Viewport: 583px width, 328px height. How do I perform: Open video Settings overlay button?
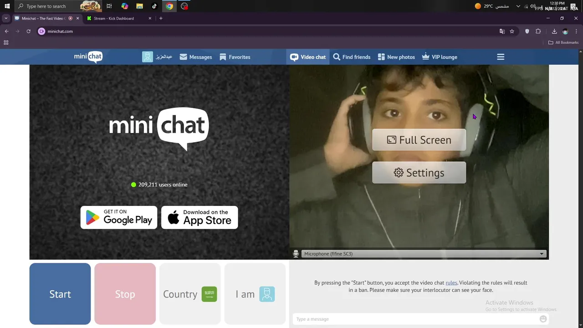419,173
